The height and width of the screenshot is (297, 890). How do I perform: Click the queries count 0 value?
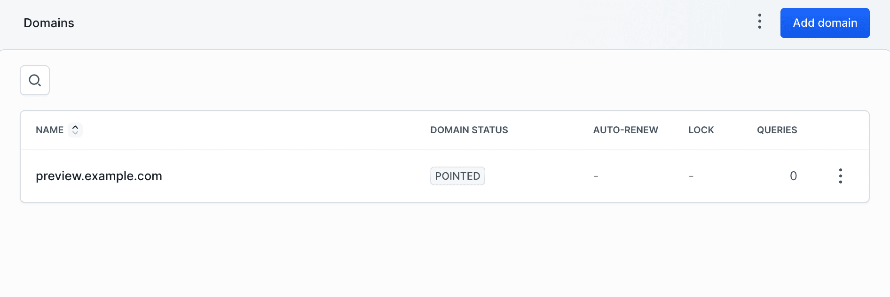pos(793,176)
